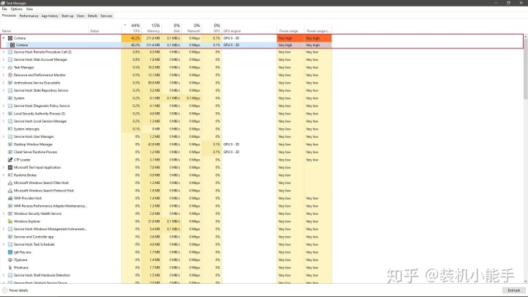The height and width of the screenshot is (297, 528).
Task: Click the CTF Loader pen icon
Action: click(10, 160)
